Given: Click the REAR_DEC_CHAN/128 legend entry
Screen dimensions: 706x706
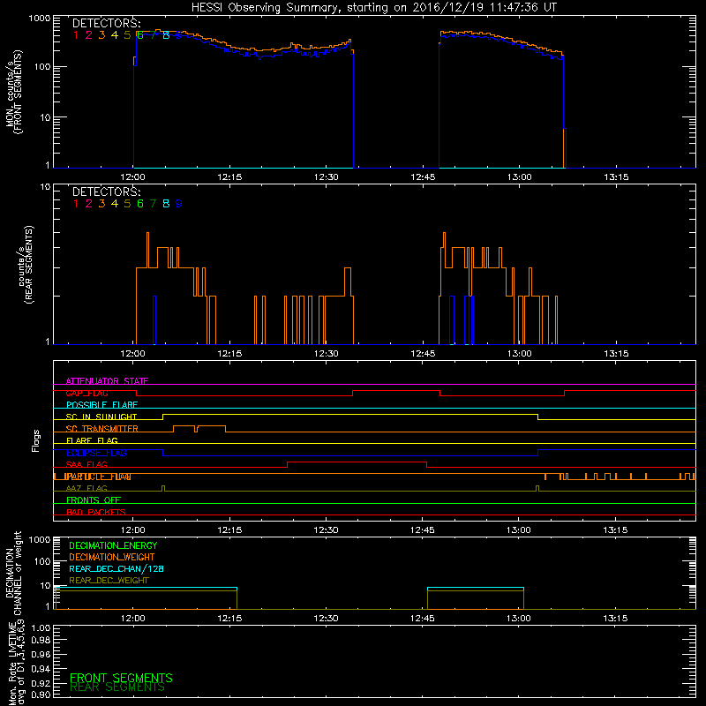Looking at the screenshot, I should 116,568.
